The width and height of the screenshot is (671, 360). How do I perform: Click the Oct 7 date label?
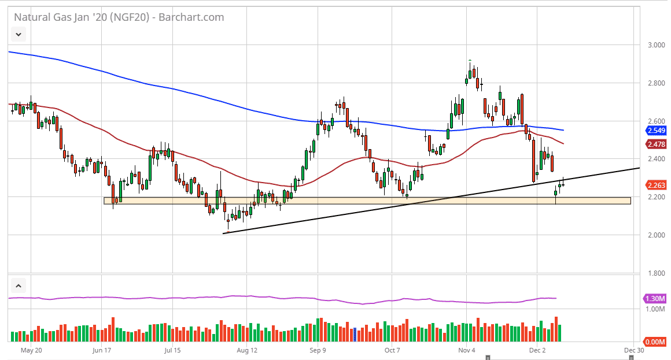392,350
